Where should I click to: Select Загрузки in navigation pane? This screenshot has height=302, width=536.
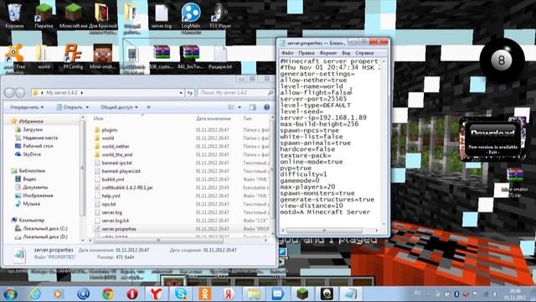(33, 130)
